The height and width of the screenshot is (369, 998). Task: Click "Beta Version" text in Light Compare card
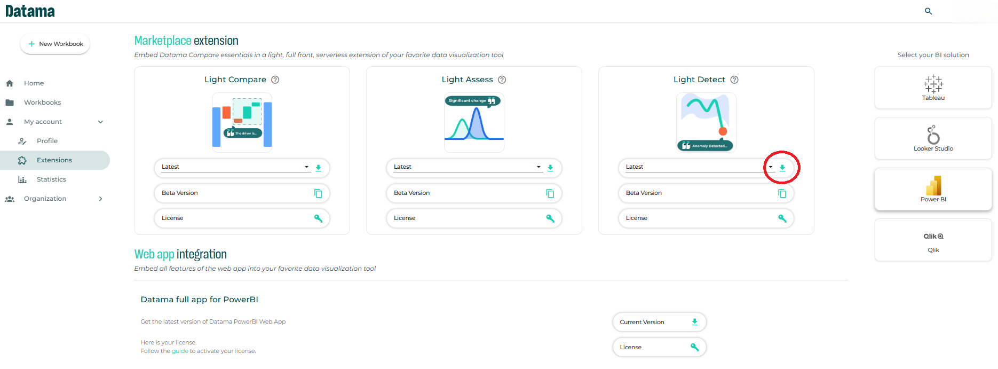coord(180,193)
